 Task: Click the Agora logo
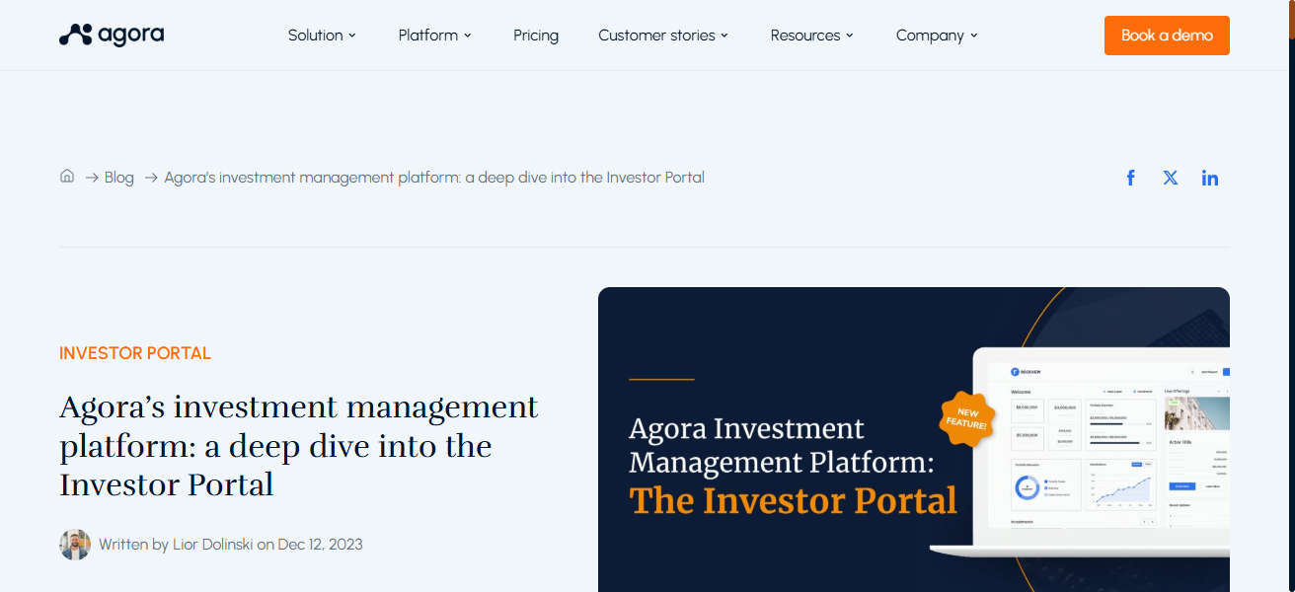click(111, 34)
